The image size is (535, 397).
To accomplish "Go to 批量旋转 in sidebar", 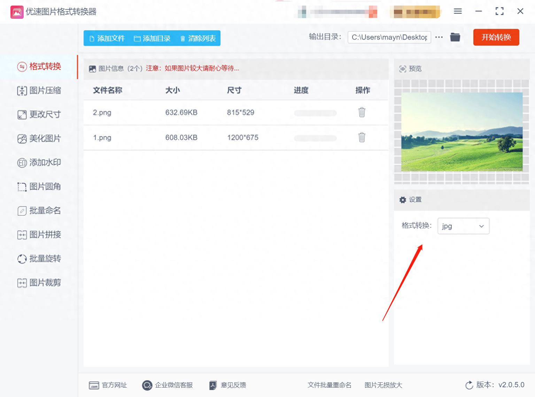I will click(39, 259).
